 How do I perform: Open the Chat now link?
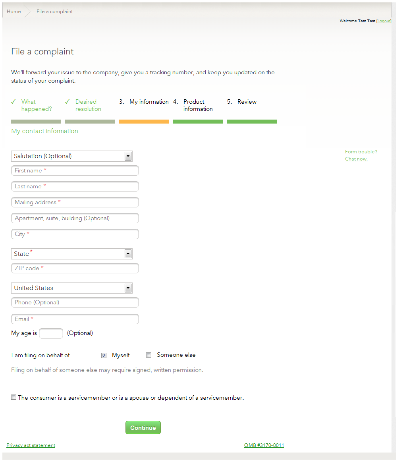point(356,159)
